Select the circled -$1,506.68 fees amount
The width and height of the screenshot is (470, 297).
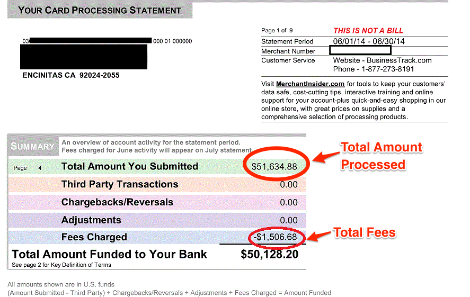pyautogui.click(x=275, y=237)
